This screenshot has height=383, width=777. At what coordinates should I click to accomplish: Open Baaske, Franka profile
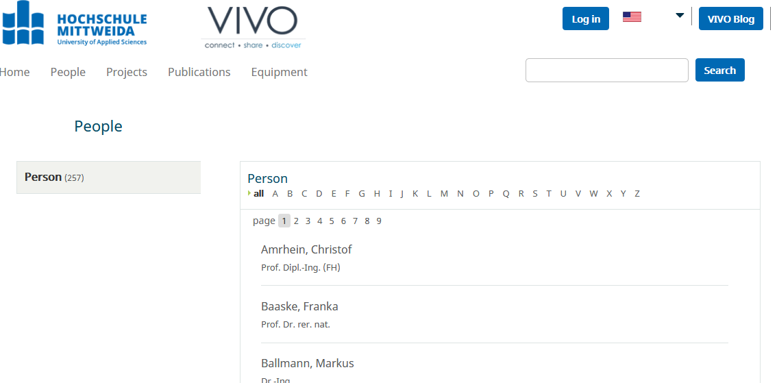[x=299, y=306]
